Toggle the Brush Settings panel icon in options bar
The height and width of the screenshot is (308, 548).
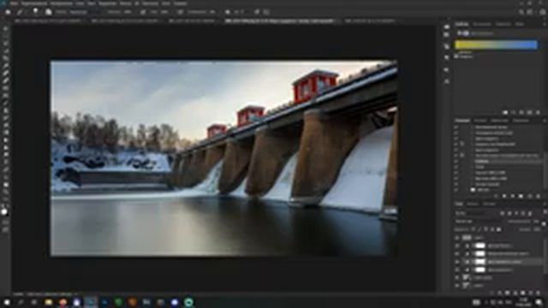(48, 12)
